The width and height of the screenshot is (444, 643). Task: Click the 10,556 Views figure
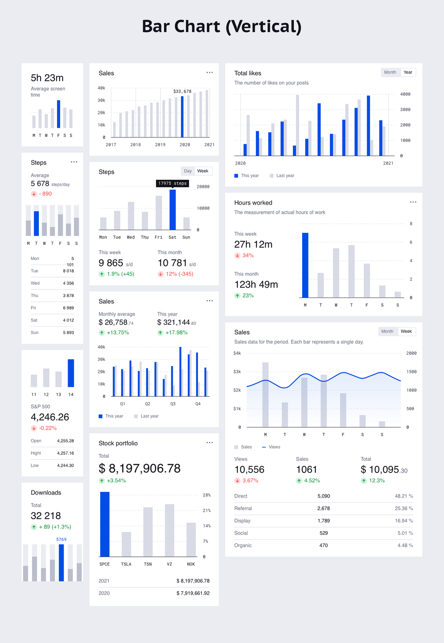[249, 470]
